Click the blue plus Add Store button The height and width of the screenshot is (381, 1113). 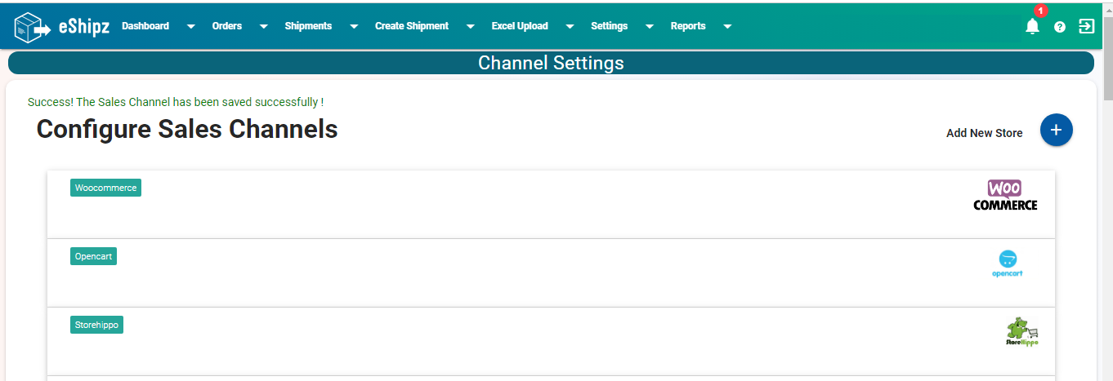tap(1056, 130)
